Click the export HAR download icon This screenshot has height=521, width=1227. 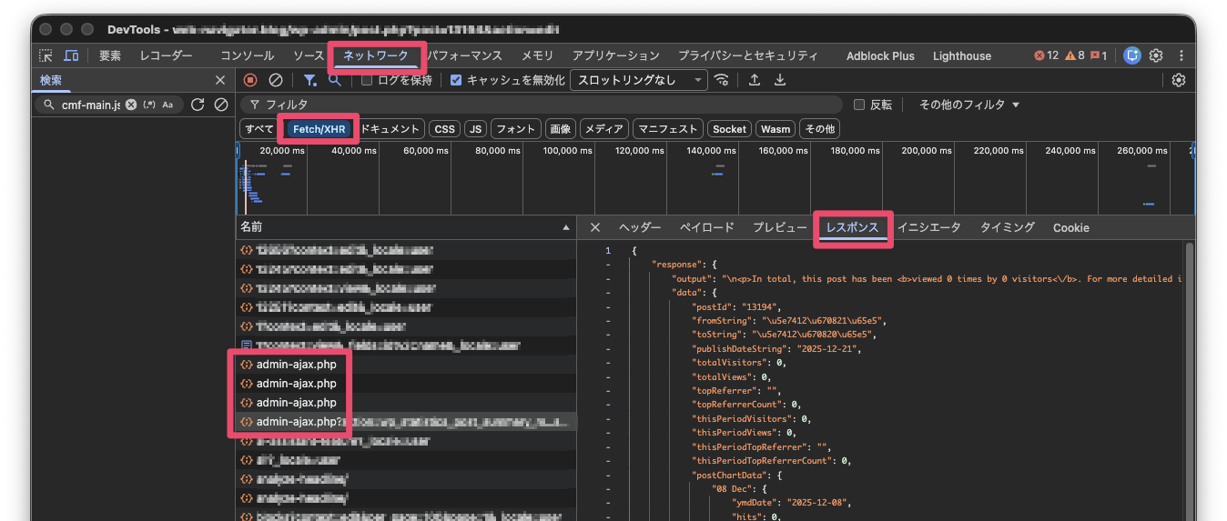tap(779, 80)
